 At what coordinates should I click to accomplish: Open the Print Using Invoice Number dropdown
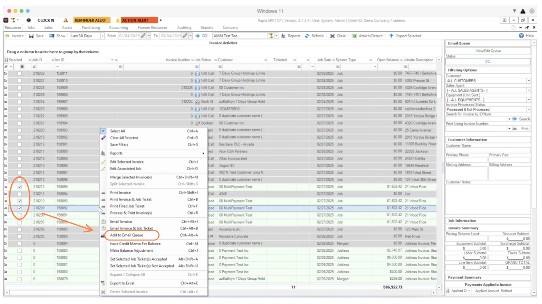pyautogui.click(x=509, y=129)
